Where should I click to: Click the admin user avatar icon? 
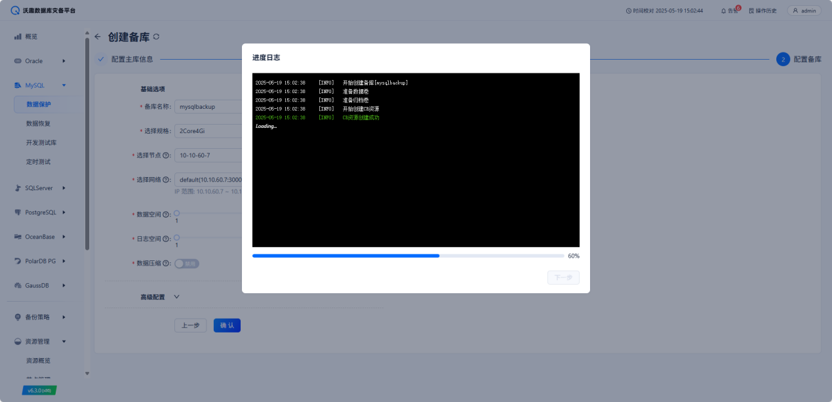click(x=797, y=10)
